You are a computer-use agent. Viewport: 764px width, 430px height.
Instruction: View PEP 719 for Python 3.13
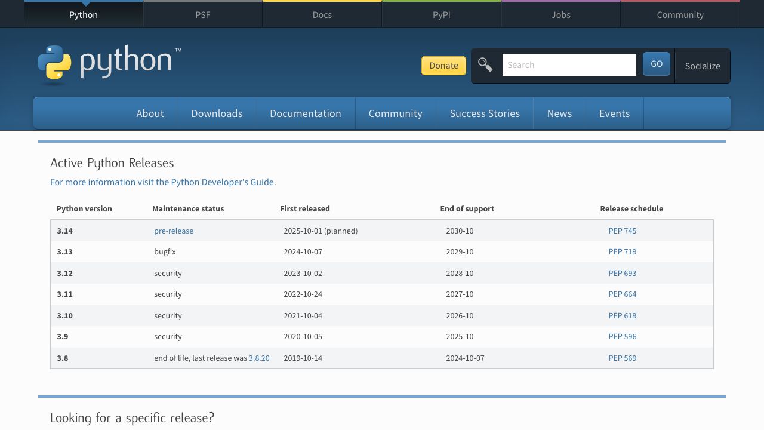622,252
